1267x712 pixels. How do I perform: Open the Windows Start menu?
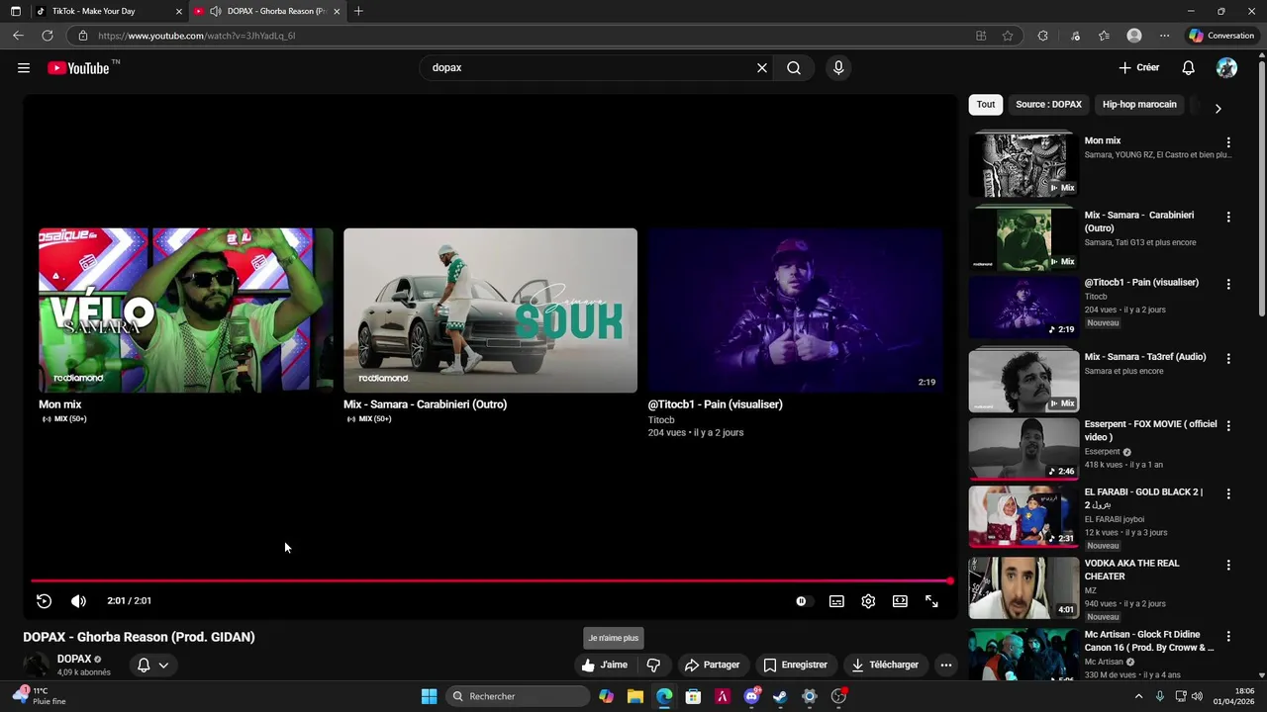coord(429,696)
